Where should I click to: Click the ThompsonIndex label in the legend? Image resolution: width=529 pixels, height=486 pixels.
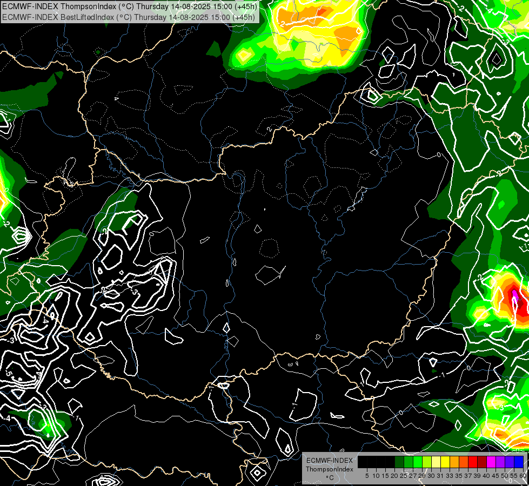pyautogui.click(x=330, y=469)
